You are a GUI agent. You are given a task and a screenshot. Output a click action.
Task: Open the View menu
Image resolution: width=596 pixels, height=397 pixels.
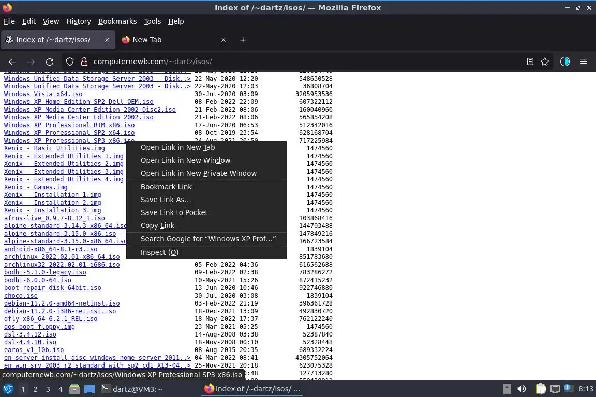[x=51, y=21]
